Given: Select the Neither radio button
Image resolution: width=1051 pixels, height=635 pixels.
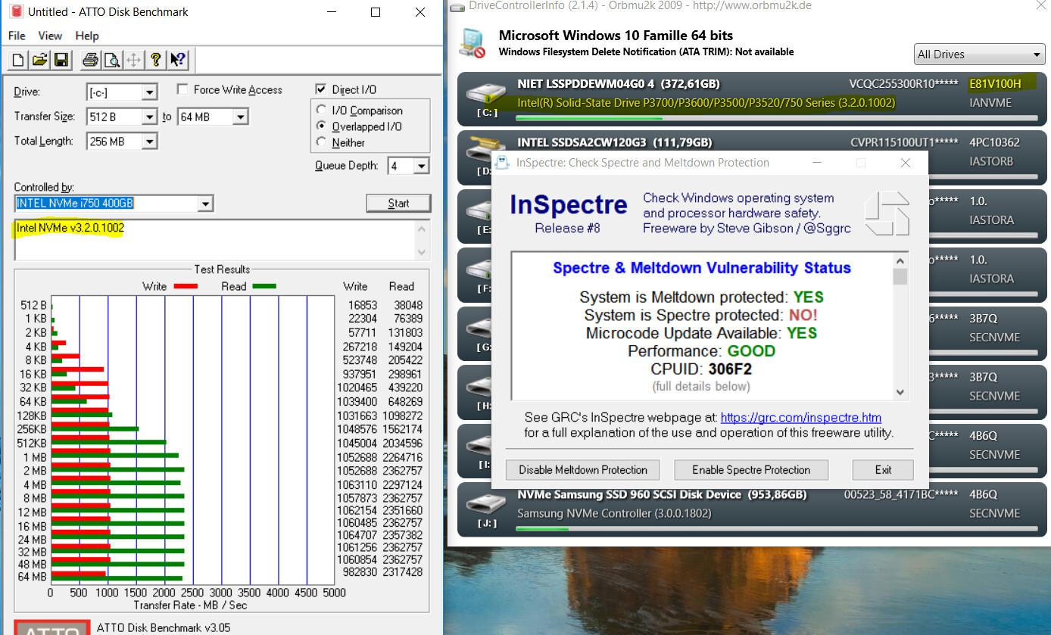Looking at the screenshot, I should click(322, 142).
